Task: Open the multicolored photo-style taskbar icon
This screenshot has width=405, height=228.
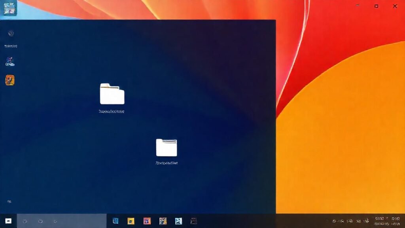Action: pos(163,221)
